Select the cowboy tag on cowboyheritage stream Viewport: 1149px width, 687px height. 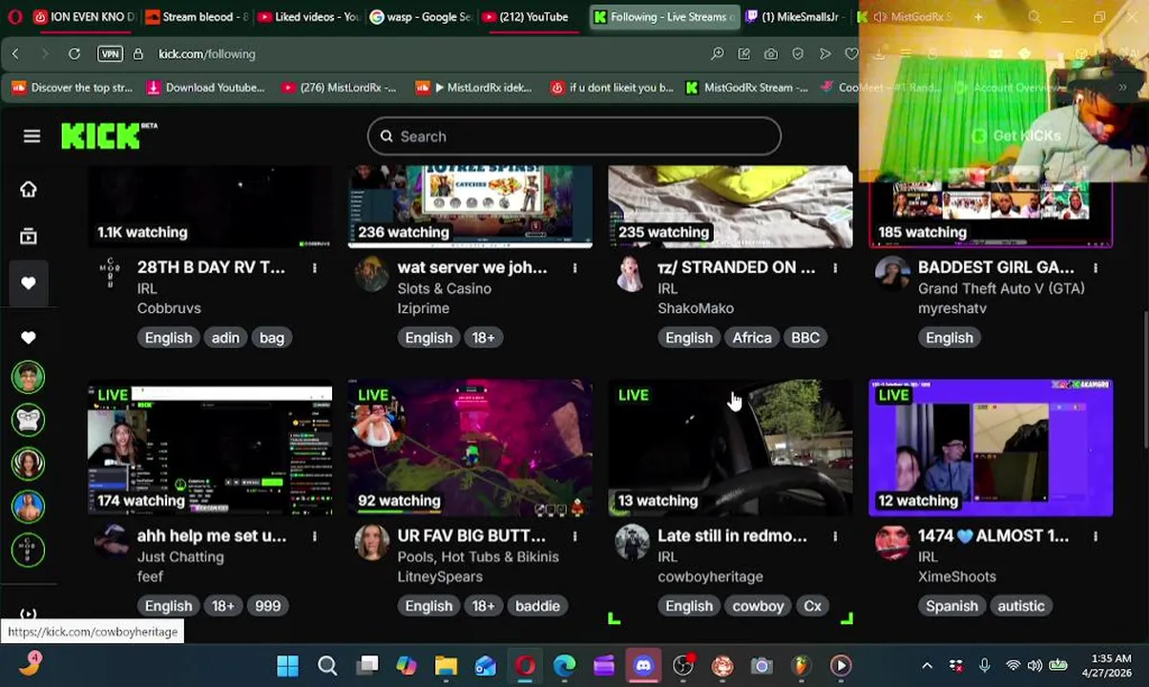point(758,606)
